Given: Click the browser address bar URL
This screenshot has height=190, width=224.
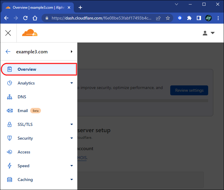Looking at the screenshot, I should tap(102, 18).
